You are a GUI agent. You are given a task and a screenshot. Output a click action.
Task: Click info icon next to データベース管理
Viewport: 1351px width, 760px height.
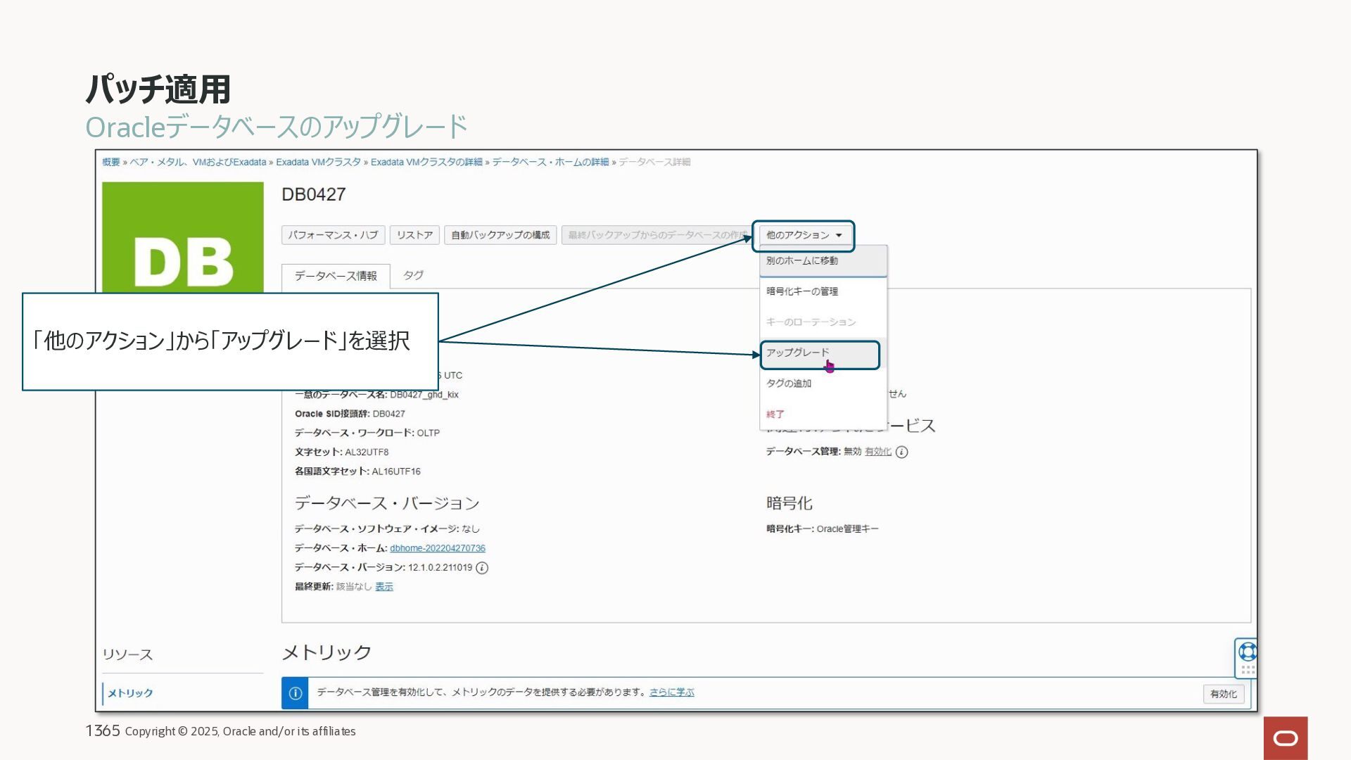click(x=902, y=452)
